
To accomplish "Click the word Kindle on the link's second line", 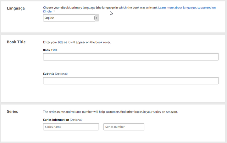I will coord(48,11).
